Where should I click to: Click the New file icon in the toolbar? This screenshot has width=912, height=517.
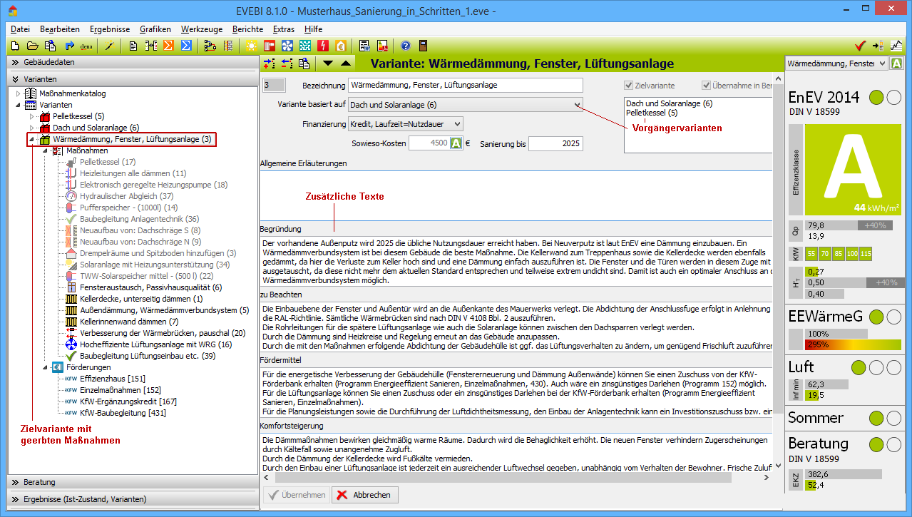[x=15, y=46]
